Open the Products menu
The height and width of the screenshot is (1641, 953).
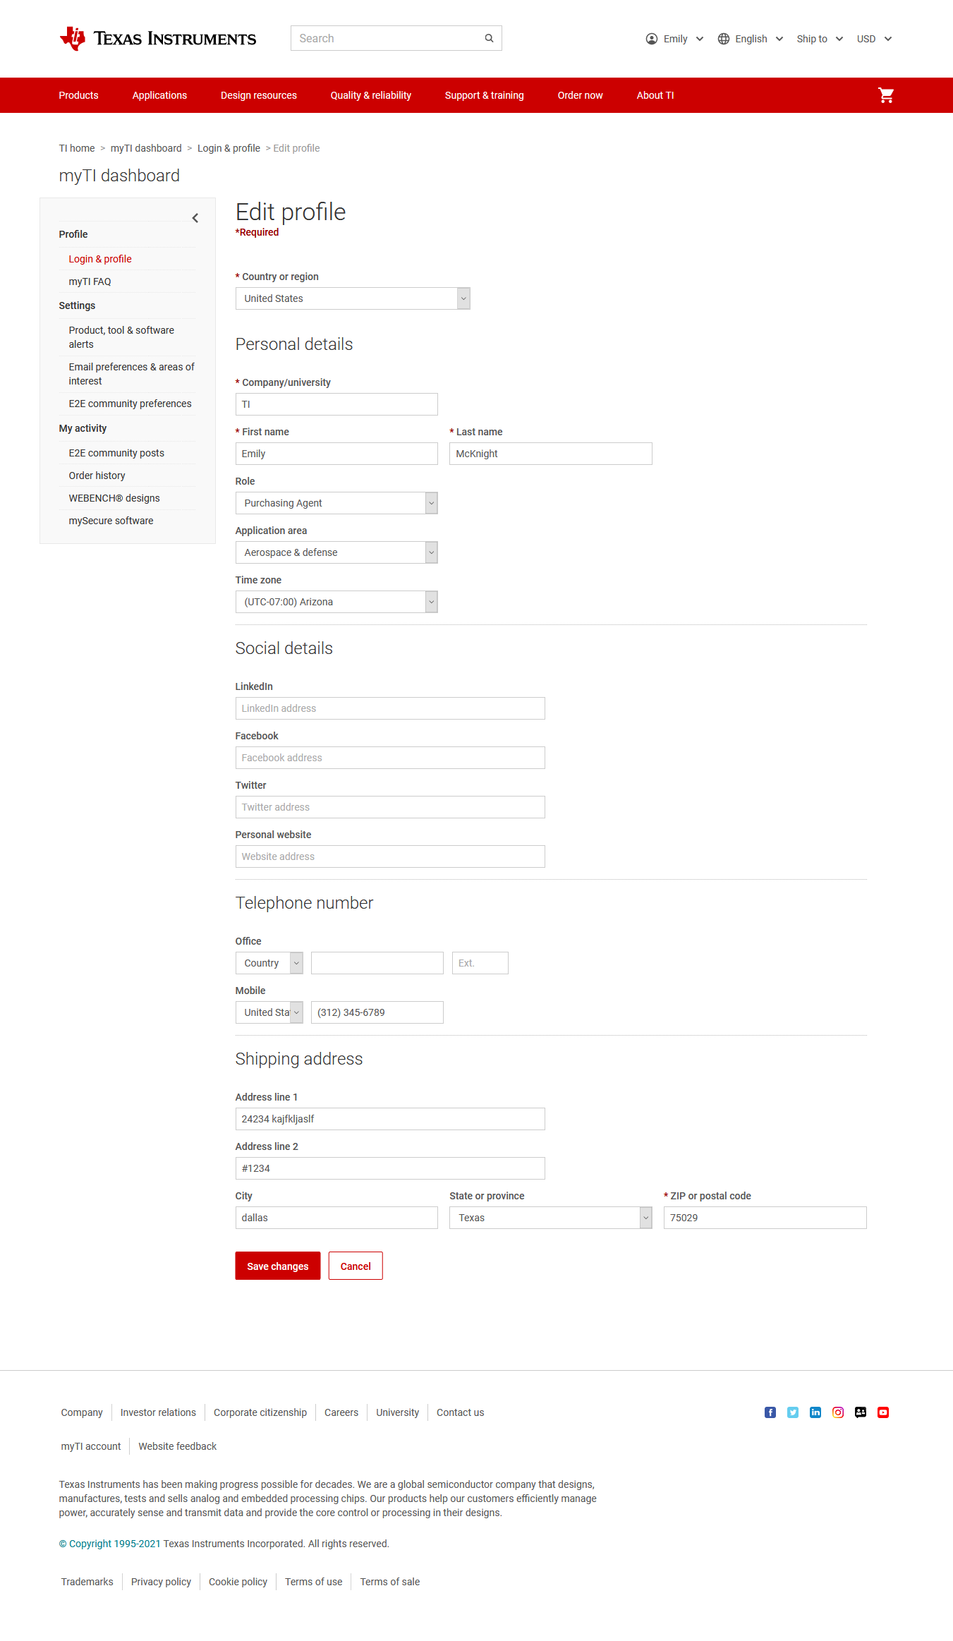[78, 95]
